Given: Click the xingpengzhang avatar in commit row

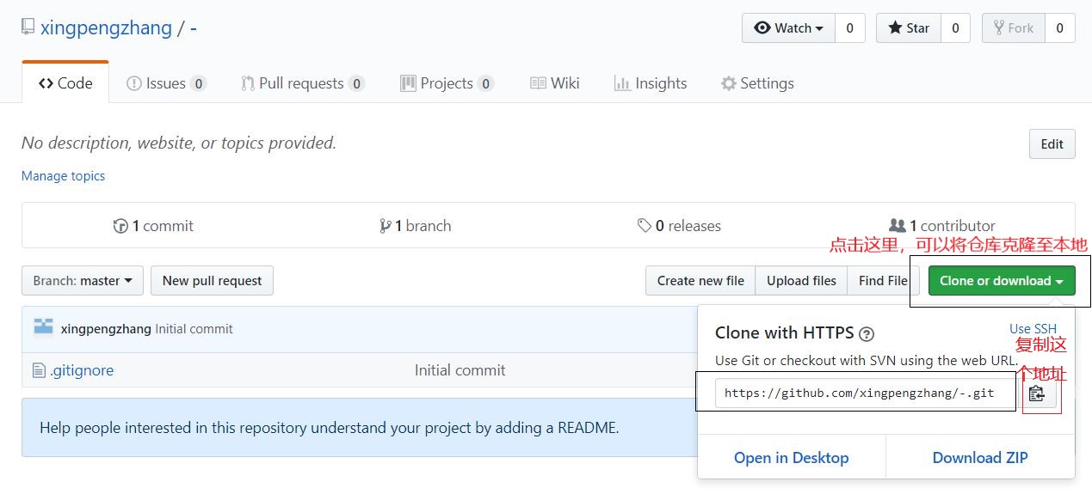Looking at the screenshot, I should click(x=43, y=327).
